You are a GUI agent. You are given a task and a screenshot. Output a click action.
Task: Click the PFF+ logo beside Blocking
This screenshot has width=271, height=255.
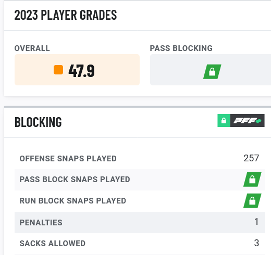pos(248,120)
